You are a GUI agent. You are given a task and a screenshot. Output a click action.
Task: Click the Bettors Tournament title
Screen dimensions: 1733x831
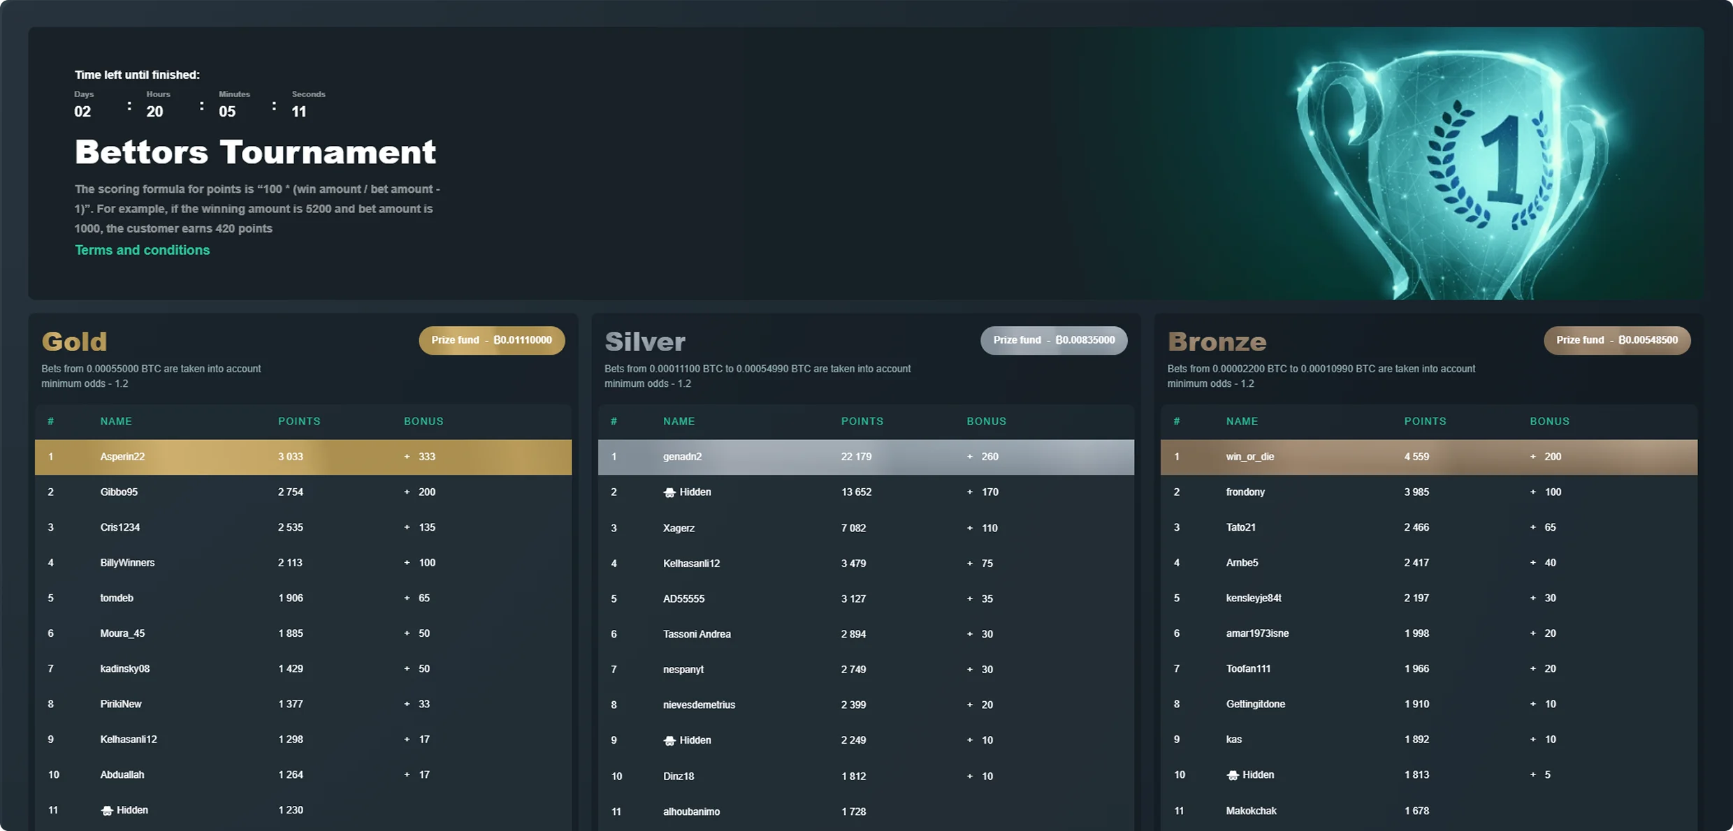coord(255,152)
